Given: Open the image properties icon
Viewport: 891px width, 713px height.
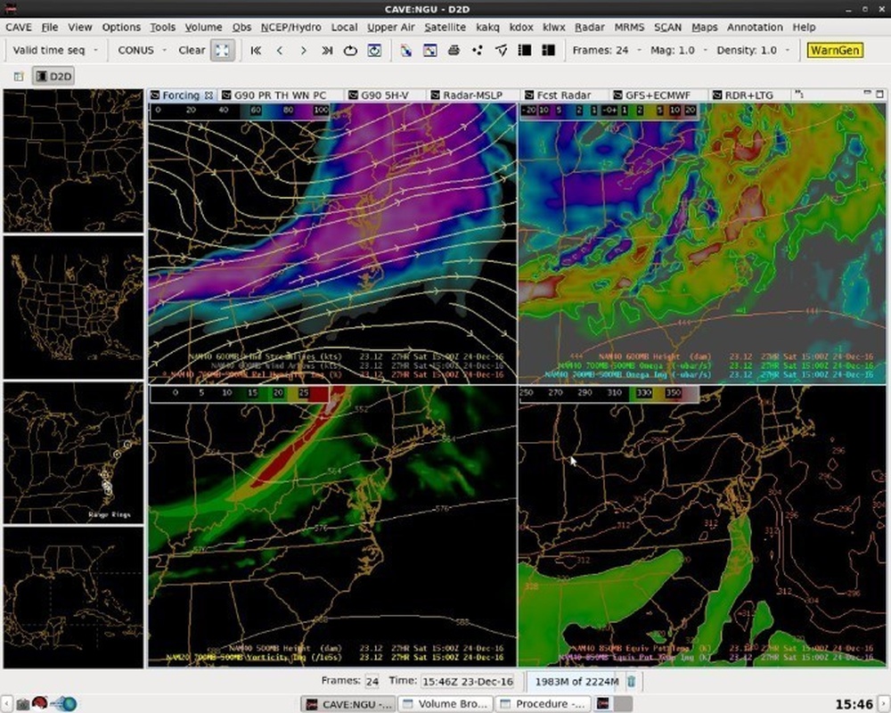Looking at the screenshot, I should [x=430, y=51].
